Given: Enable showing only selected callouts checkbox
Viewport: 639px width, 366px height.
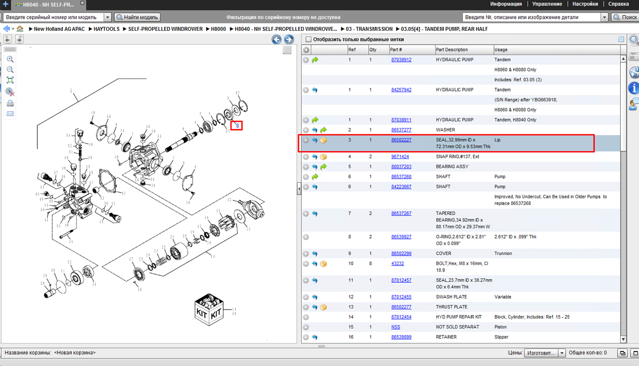Looking at the screenshot, I should click(308, 40).
